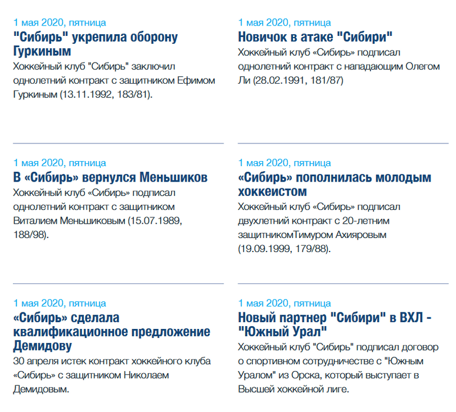Select the date above the Меньшиков headline
The width and height of the screenshot is (456, 412).
click(x=59, y=163)
